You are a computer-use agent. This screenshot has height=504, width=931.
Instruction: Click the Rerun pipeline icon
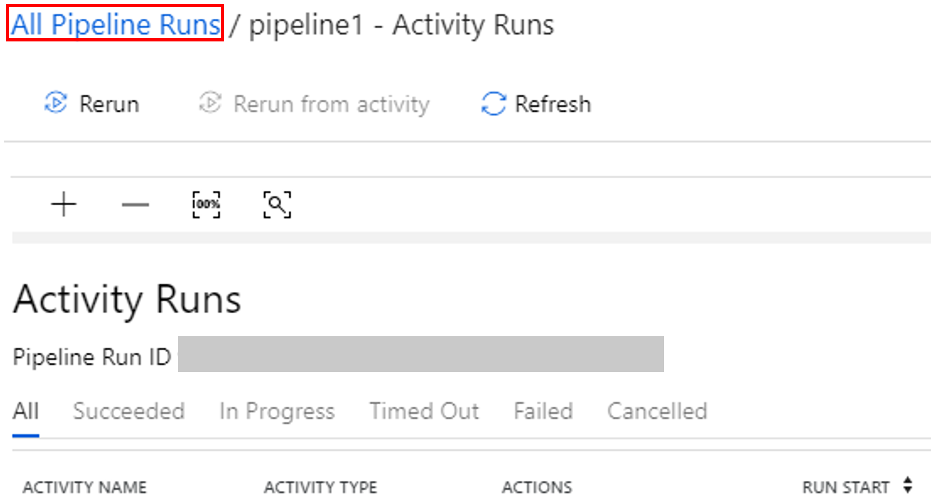(57, 103)
